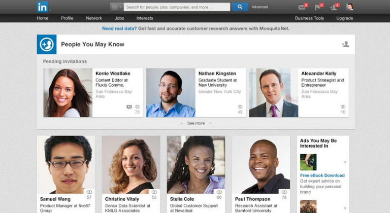
Task: Open the search category dropdown
Action: tap(116, 7)
